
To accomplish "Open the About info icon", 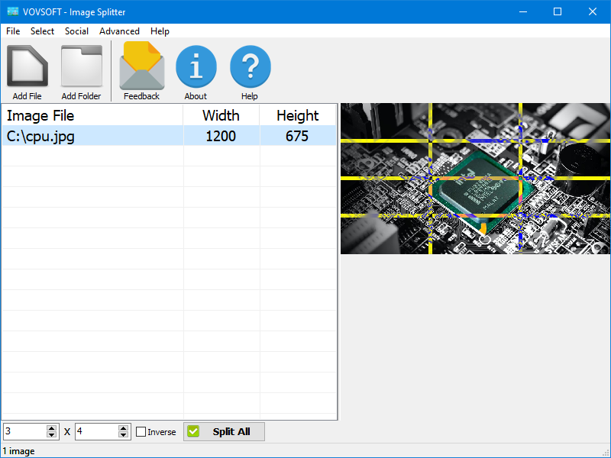I will pos(196,65).
